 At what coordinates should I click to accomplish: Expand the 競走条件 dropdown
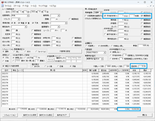pos(25,27)
